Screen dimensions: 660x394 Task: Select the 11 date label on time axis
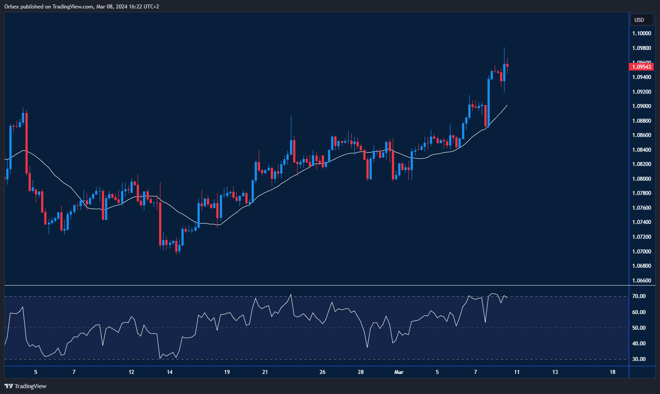pyautogui.click(x=517, y=372)
